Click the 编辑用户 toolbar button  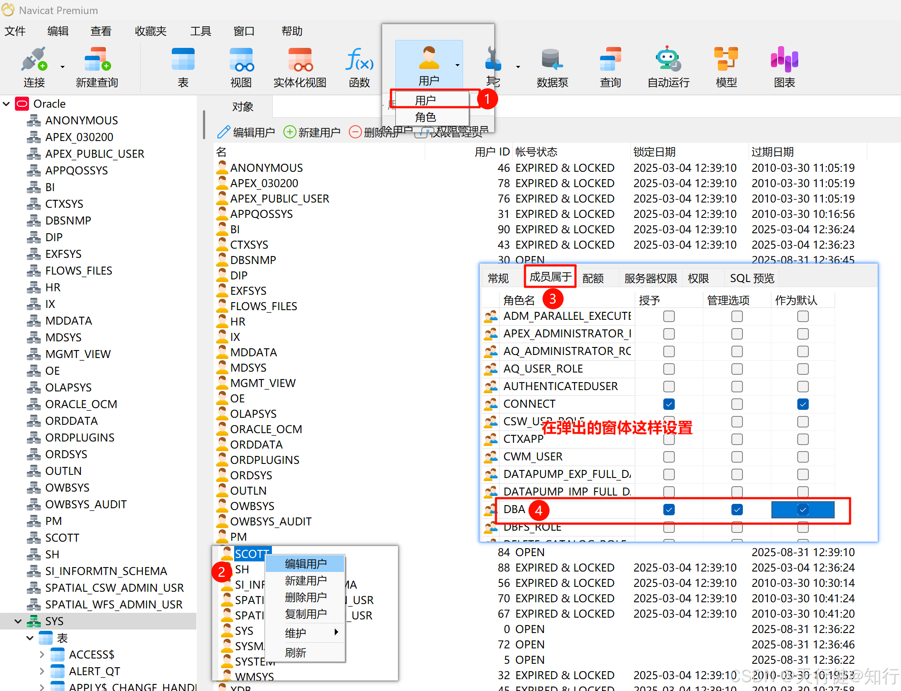[246, 132]
